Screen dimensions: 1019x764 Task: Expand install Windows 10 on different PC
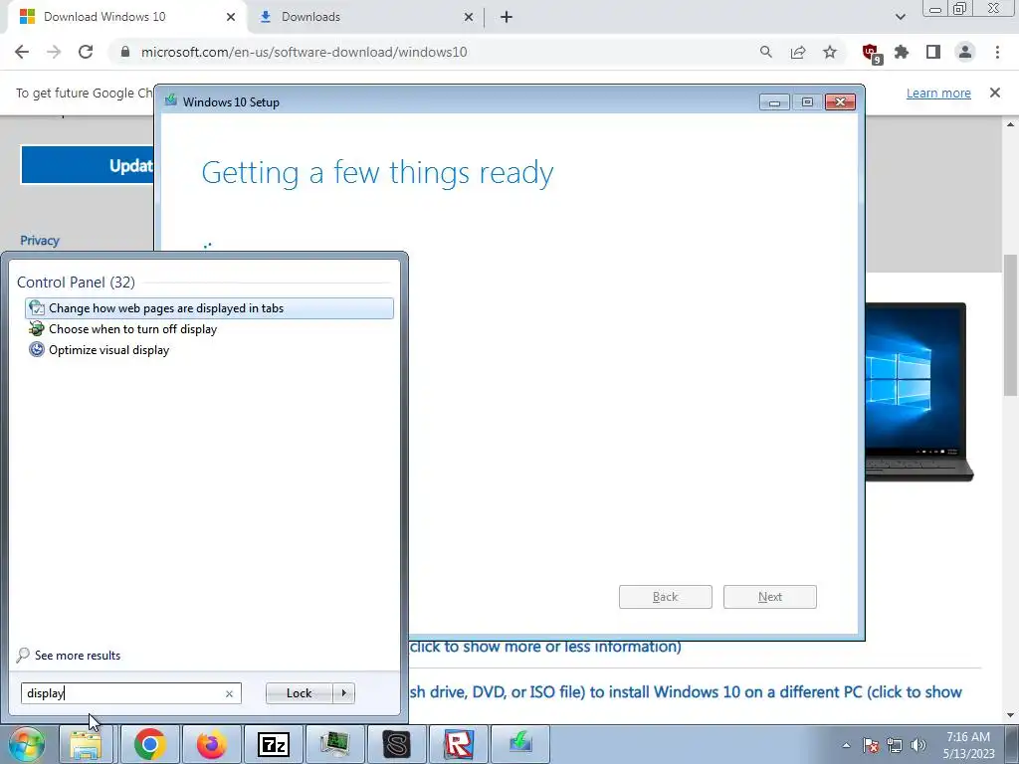coord(686,692)
